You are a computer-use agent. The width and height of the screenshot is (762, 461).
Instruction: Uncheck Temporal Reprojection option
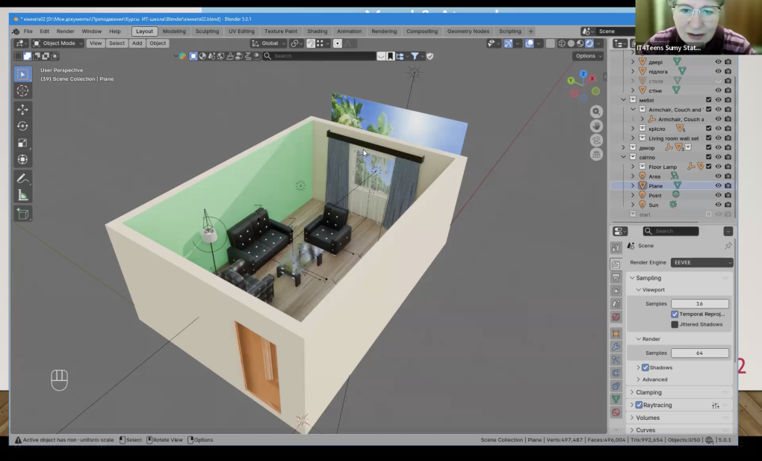tap(675, 315)
